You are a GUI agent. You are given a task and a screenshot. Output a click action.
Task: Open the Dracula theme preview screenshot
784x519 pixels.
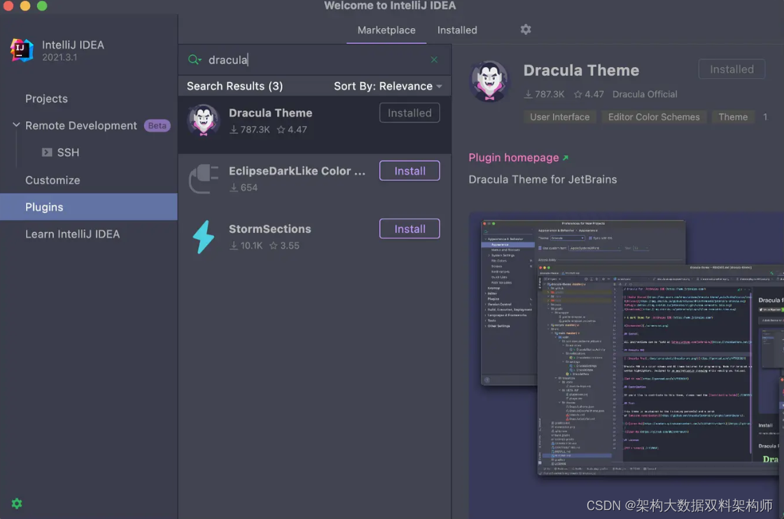(626, 366)
